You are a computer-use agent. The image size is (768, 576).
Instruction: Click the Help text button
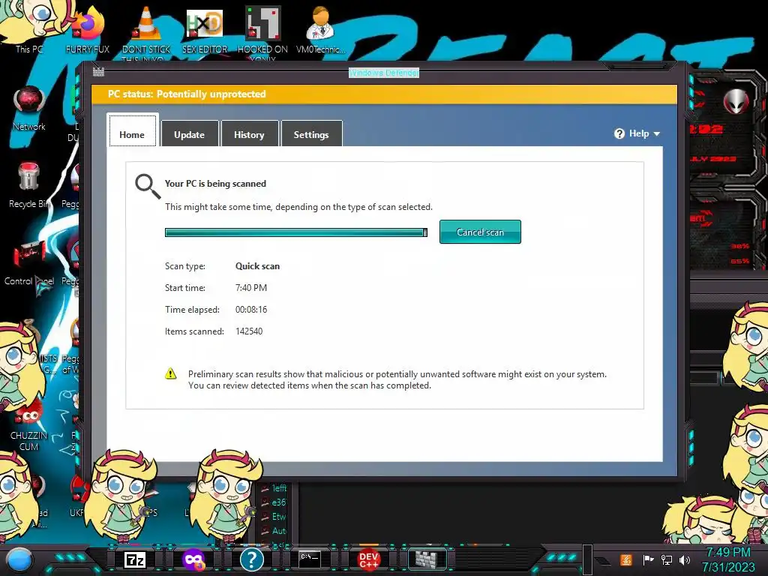(639, 133)
